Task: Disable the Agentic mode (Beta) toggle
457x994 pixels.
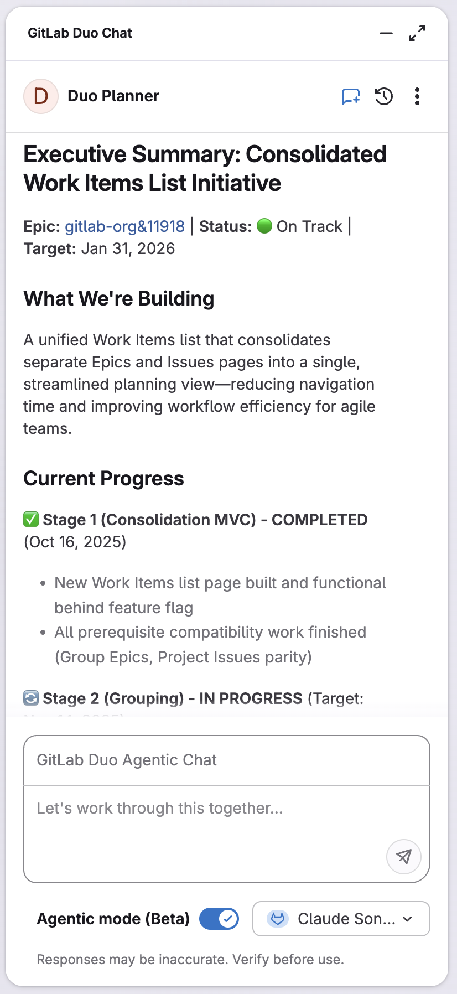Action: point(219,919)
